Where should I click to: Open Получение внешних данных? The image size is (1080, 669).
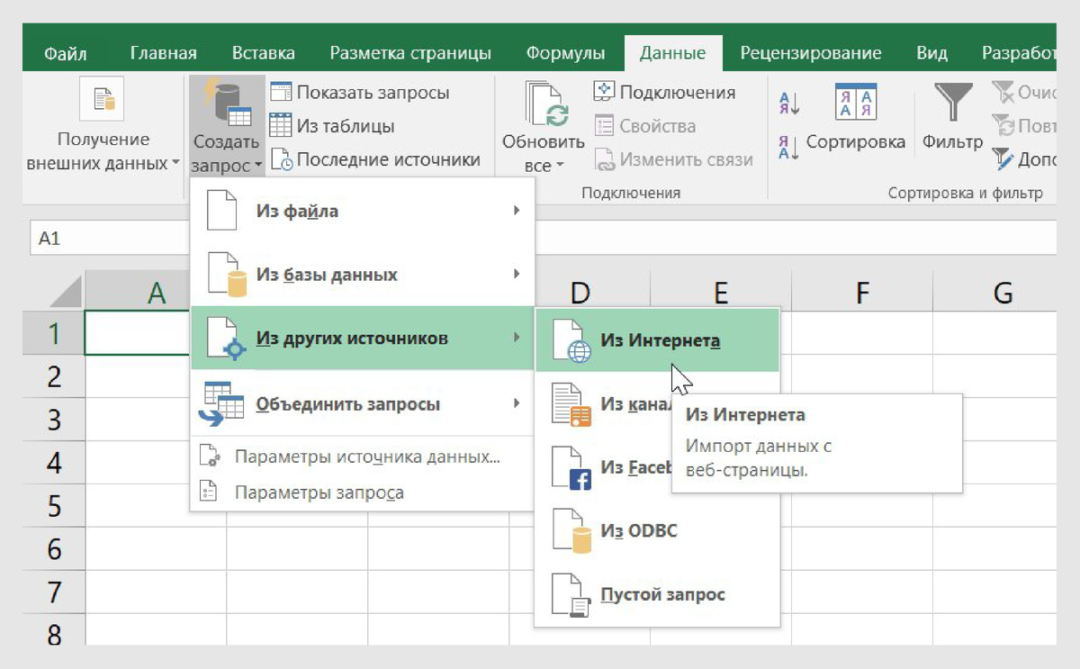pyautogui.click(x=102, y=126)
